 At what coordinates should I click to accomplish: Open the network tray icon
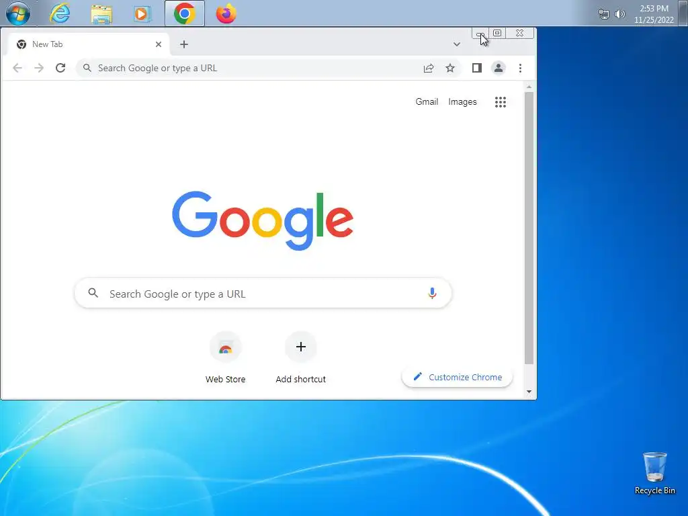[x=604, y=14]
